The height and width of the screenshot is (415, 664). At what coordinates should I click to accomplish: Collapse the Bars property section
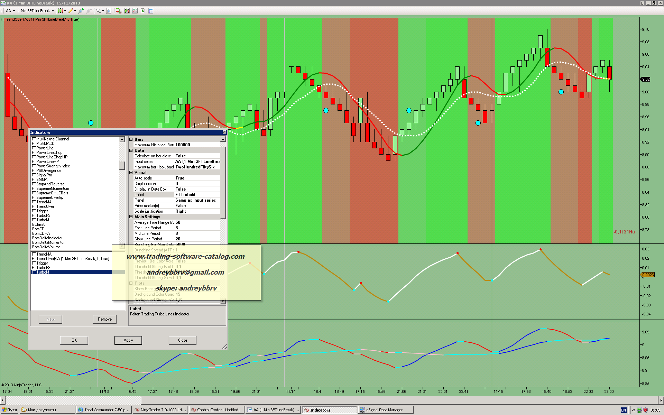(131, 139)
